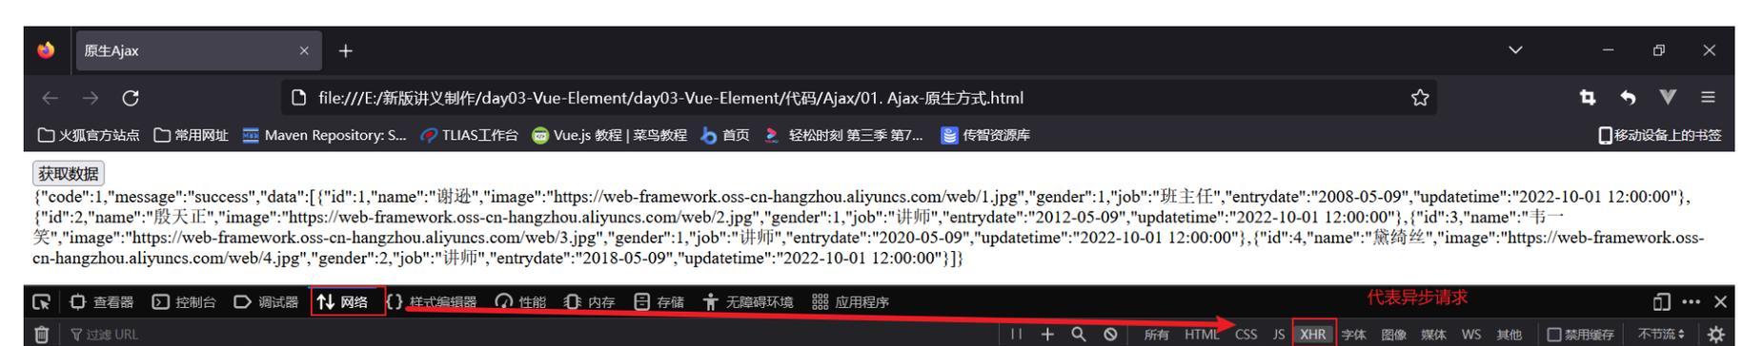This screenshot has width=1763, height=346.
Task: Bookmark this page with star icon
Action: click(1420, 98)
